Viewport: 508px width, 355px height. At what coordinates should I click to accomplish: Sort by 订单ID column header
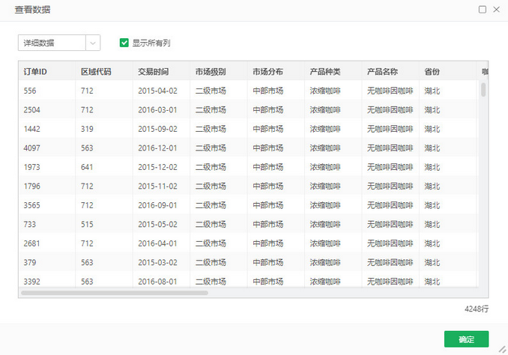(x=36, y=72)
